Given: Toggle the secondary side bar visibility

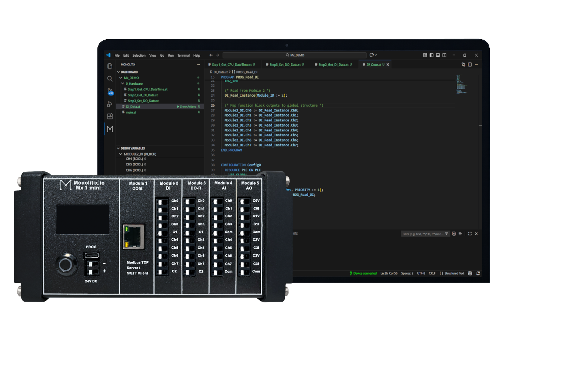Looking at the screenshot, I should 445,55.
